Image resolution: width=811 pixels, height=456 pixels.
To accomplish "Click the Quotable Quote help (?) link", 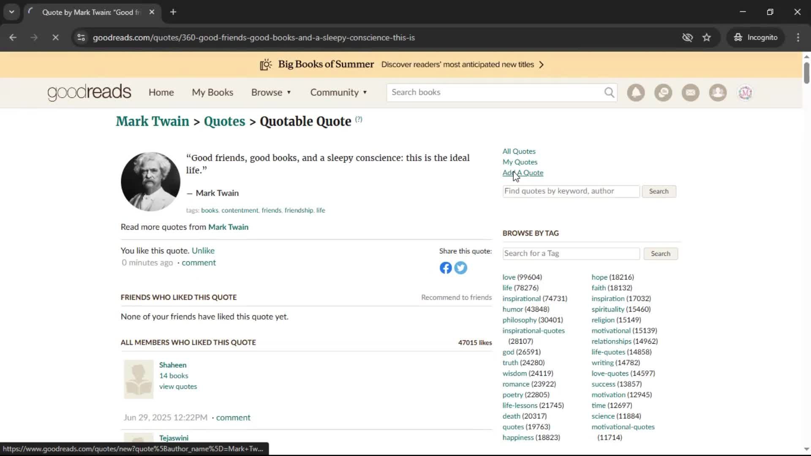I will (359, 119).
